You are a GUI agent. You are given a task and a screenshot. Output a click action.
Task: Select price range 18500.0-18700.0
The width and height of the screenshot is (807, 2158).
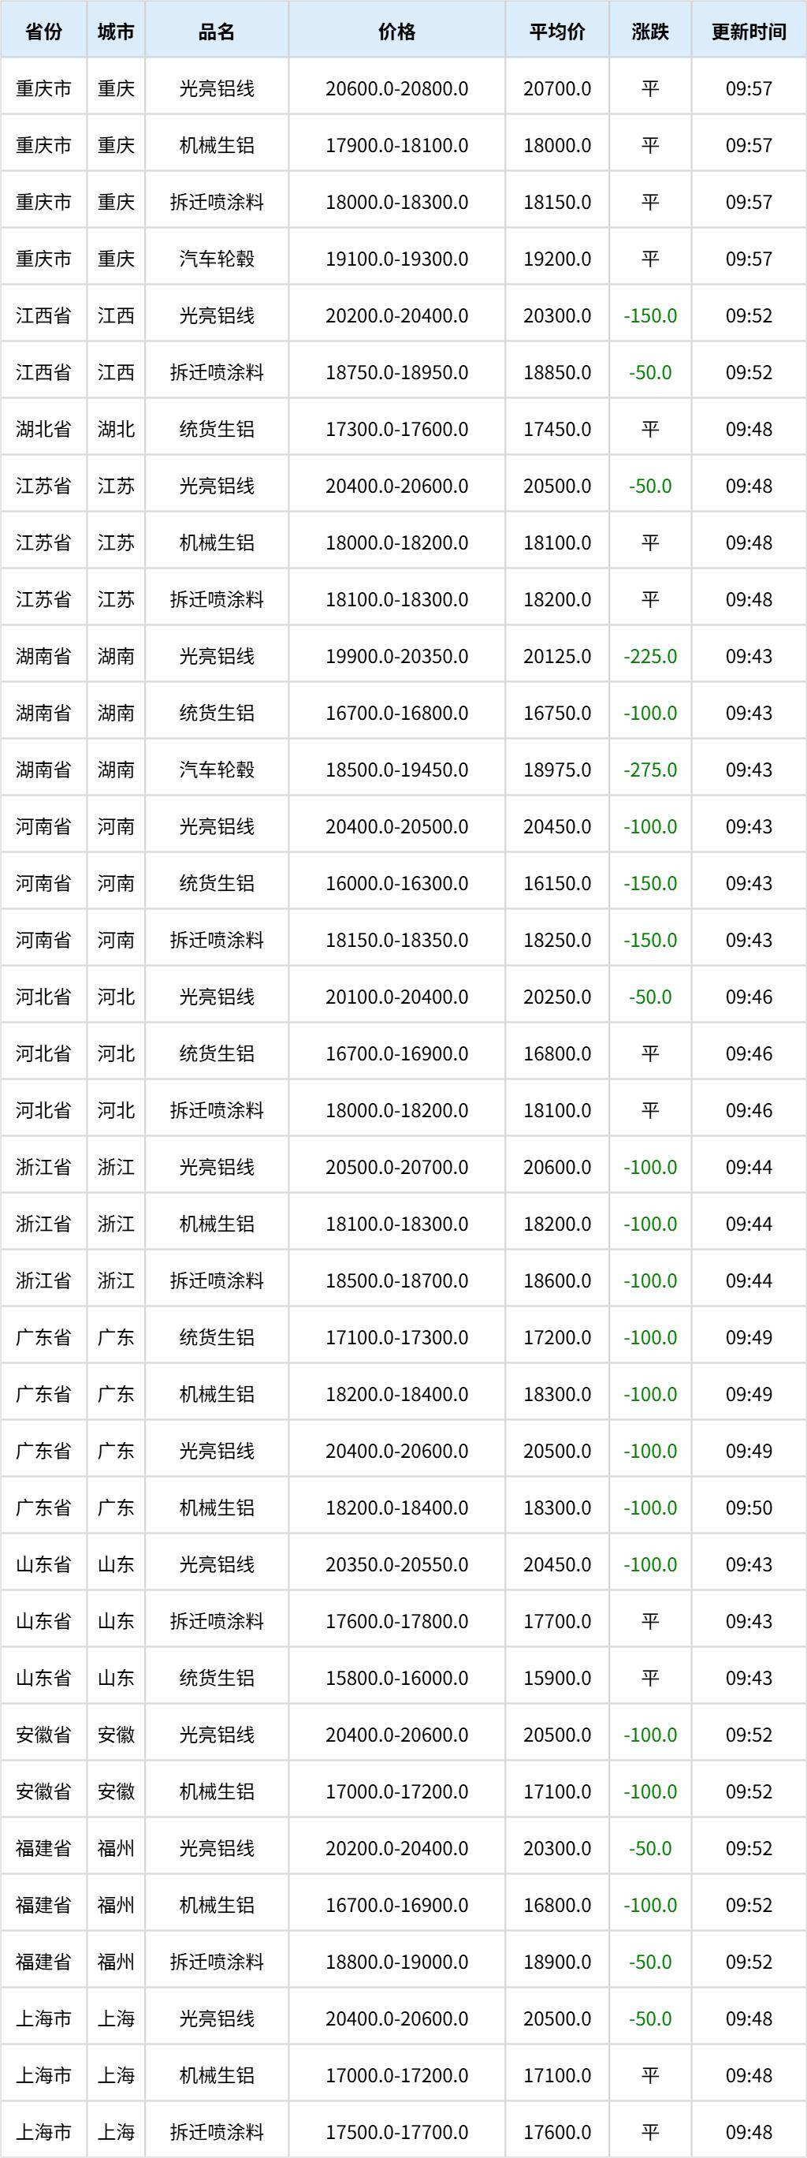(x=397, y=1281)
